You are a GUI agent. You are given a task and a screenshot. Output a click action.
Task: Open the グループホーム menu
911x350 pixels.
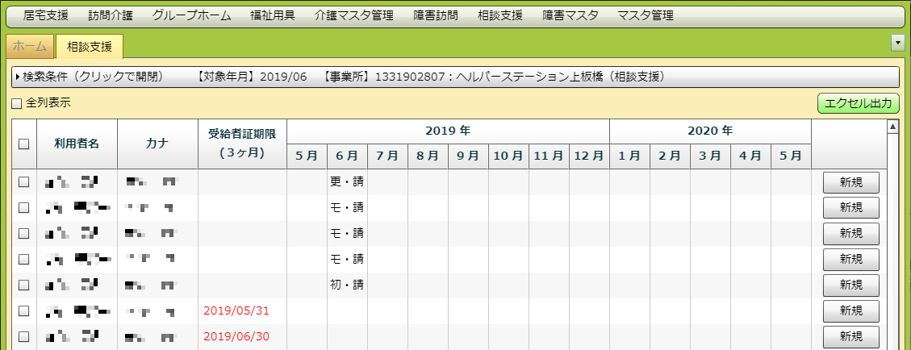(x=191, y=15)
